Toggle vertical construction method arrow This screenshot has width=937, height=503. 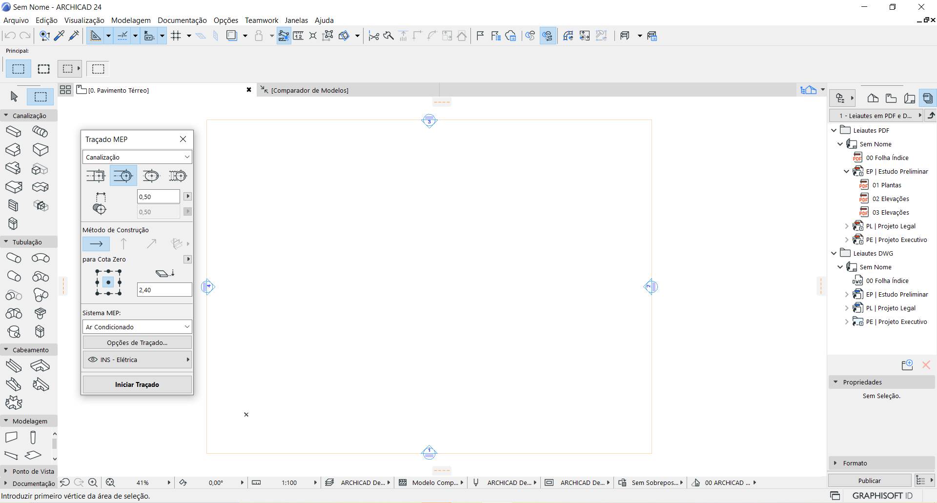[123, 243]
